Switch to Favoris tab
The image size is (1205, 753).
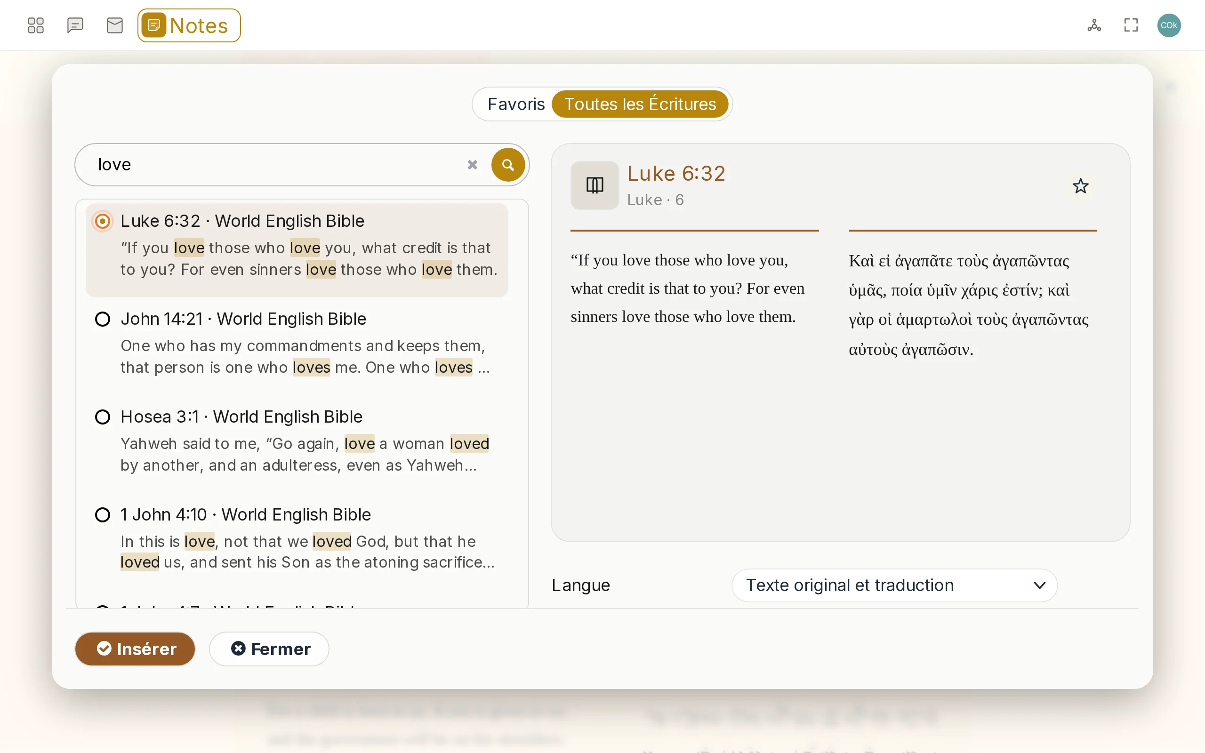coord(516,104)
